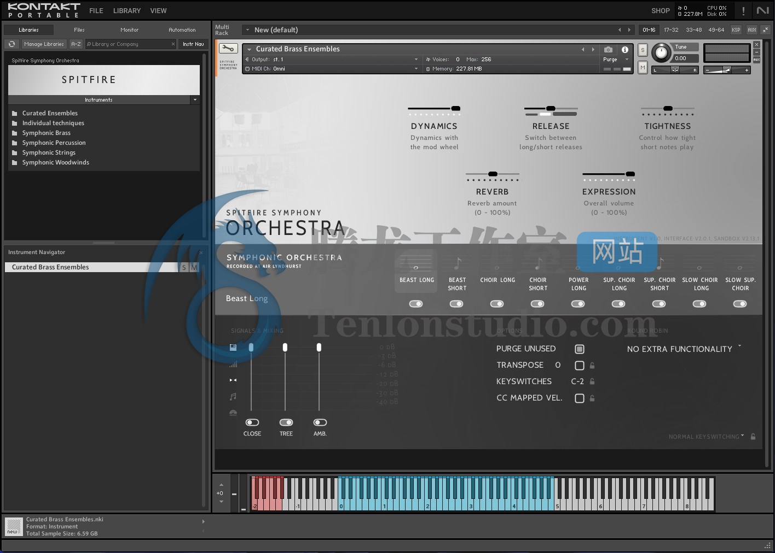
Task: Toggle the Close microphone switch
Action: point(252,422)
